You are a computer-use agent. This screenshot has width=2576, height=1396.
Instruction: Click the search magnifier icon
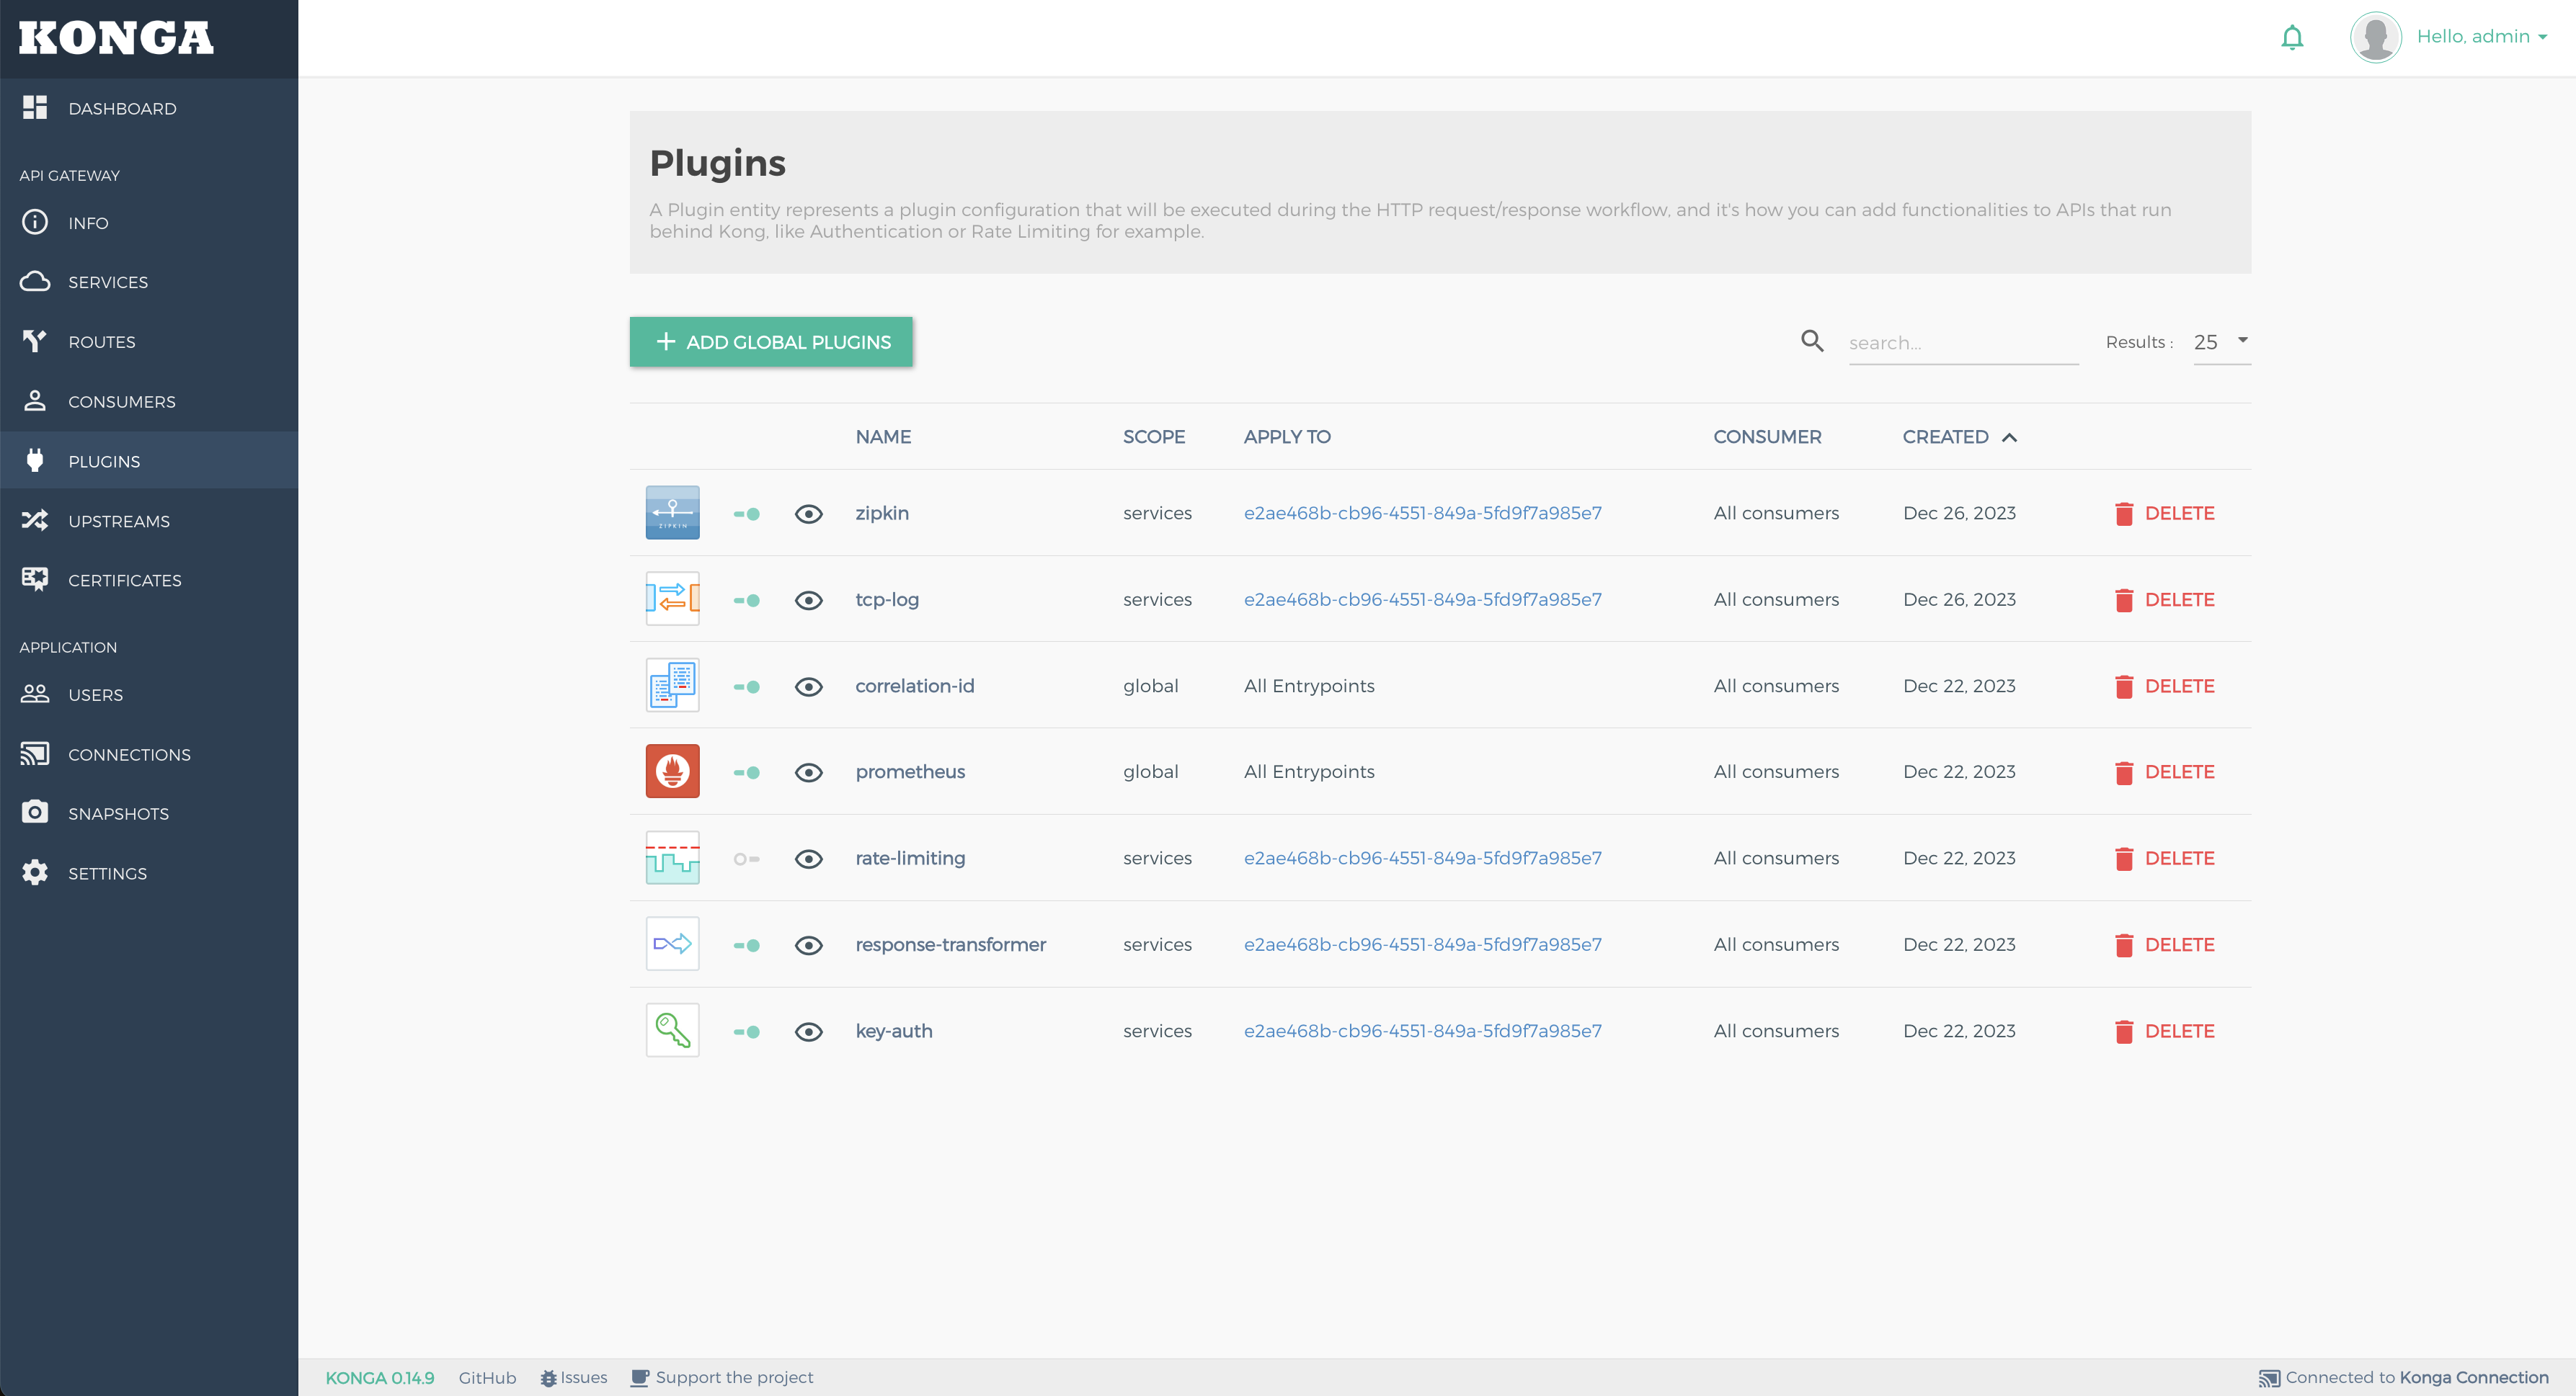pos(1812,341)
